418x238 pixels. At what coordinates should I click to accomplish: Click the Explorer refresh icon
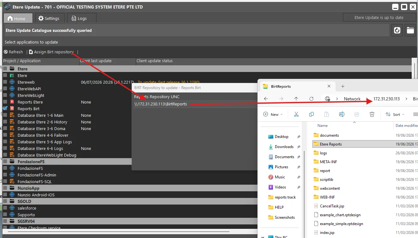311,99
